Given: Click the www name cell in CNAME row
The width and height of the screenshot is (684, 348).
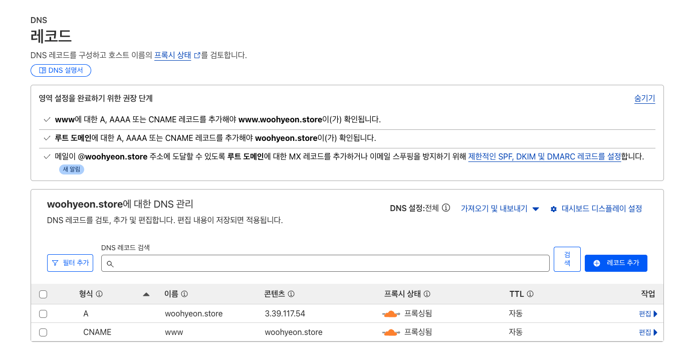Looking at the screenshot, I should (174, 332).
